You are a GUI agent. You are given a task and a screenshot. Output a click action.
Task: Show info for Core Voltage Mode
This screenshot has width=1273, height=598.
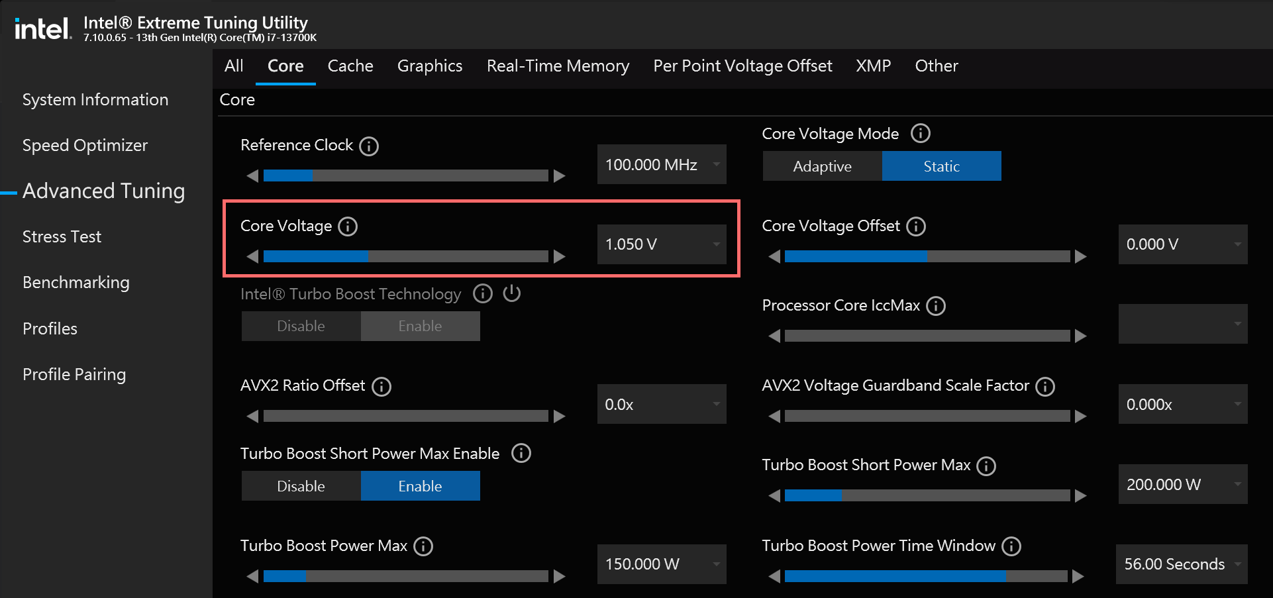(x=921, y=134)
